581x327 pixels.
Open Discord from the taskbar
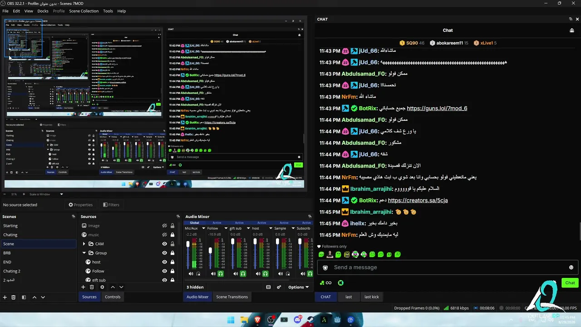click(x=298, y=320)
